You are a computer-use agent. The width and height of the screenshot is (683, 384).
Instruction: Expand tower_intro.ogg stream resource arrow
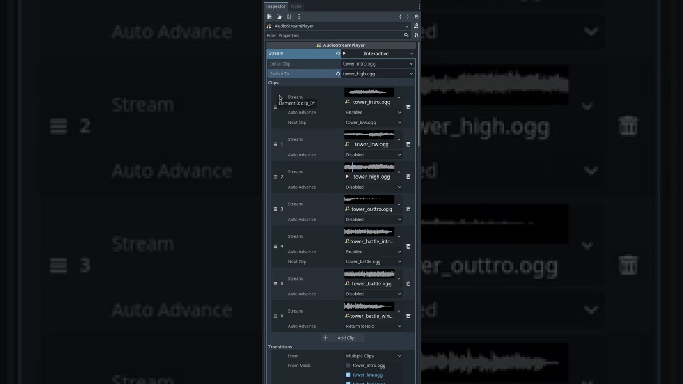coord(399,97)
